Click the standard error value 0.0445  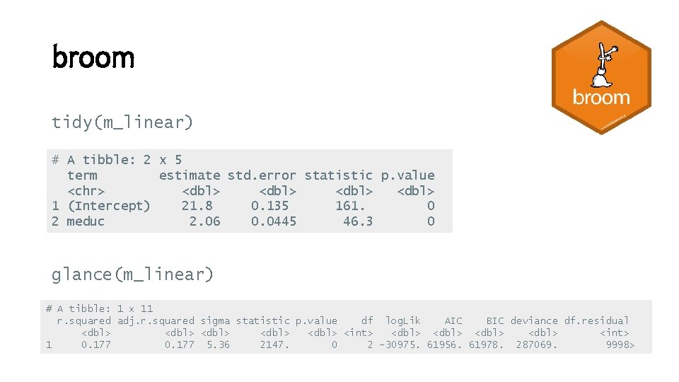[x=274, y=221]
